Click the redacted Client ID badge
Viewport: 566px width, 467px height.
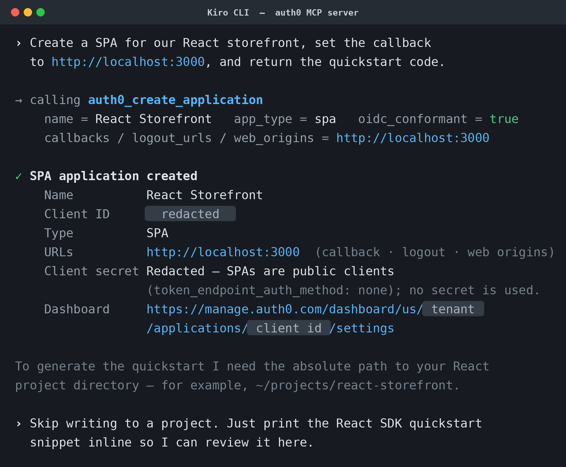coord(190,214)
